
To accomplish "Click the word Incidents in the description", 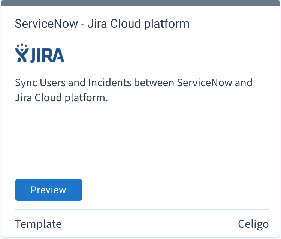I will [110, 82].
